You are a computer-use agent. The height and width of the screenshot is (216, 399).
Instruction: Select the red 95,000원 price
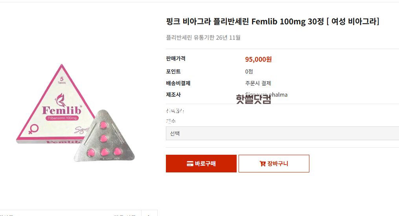click(258, 59)
